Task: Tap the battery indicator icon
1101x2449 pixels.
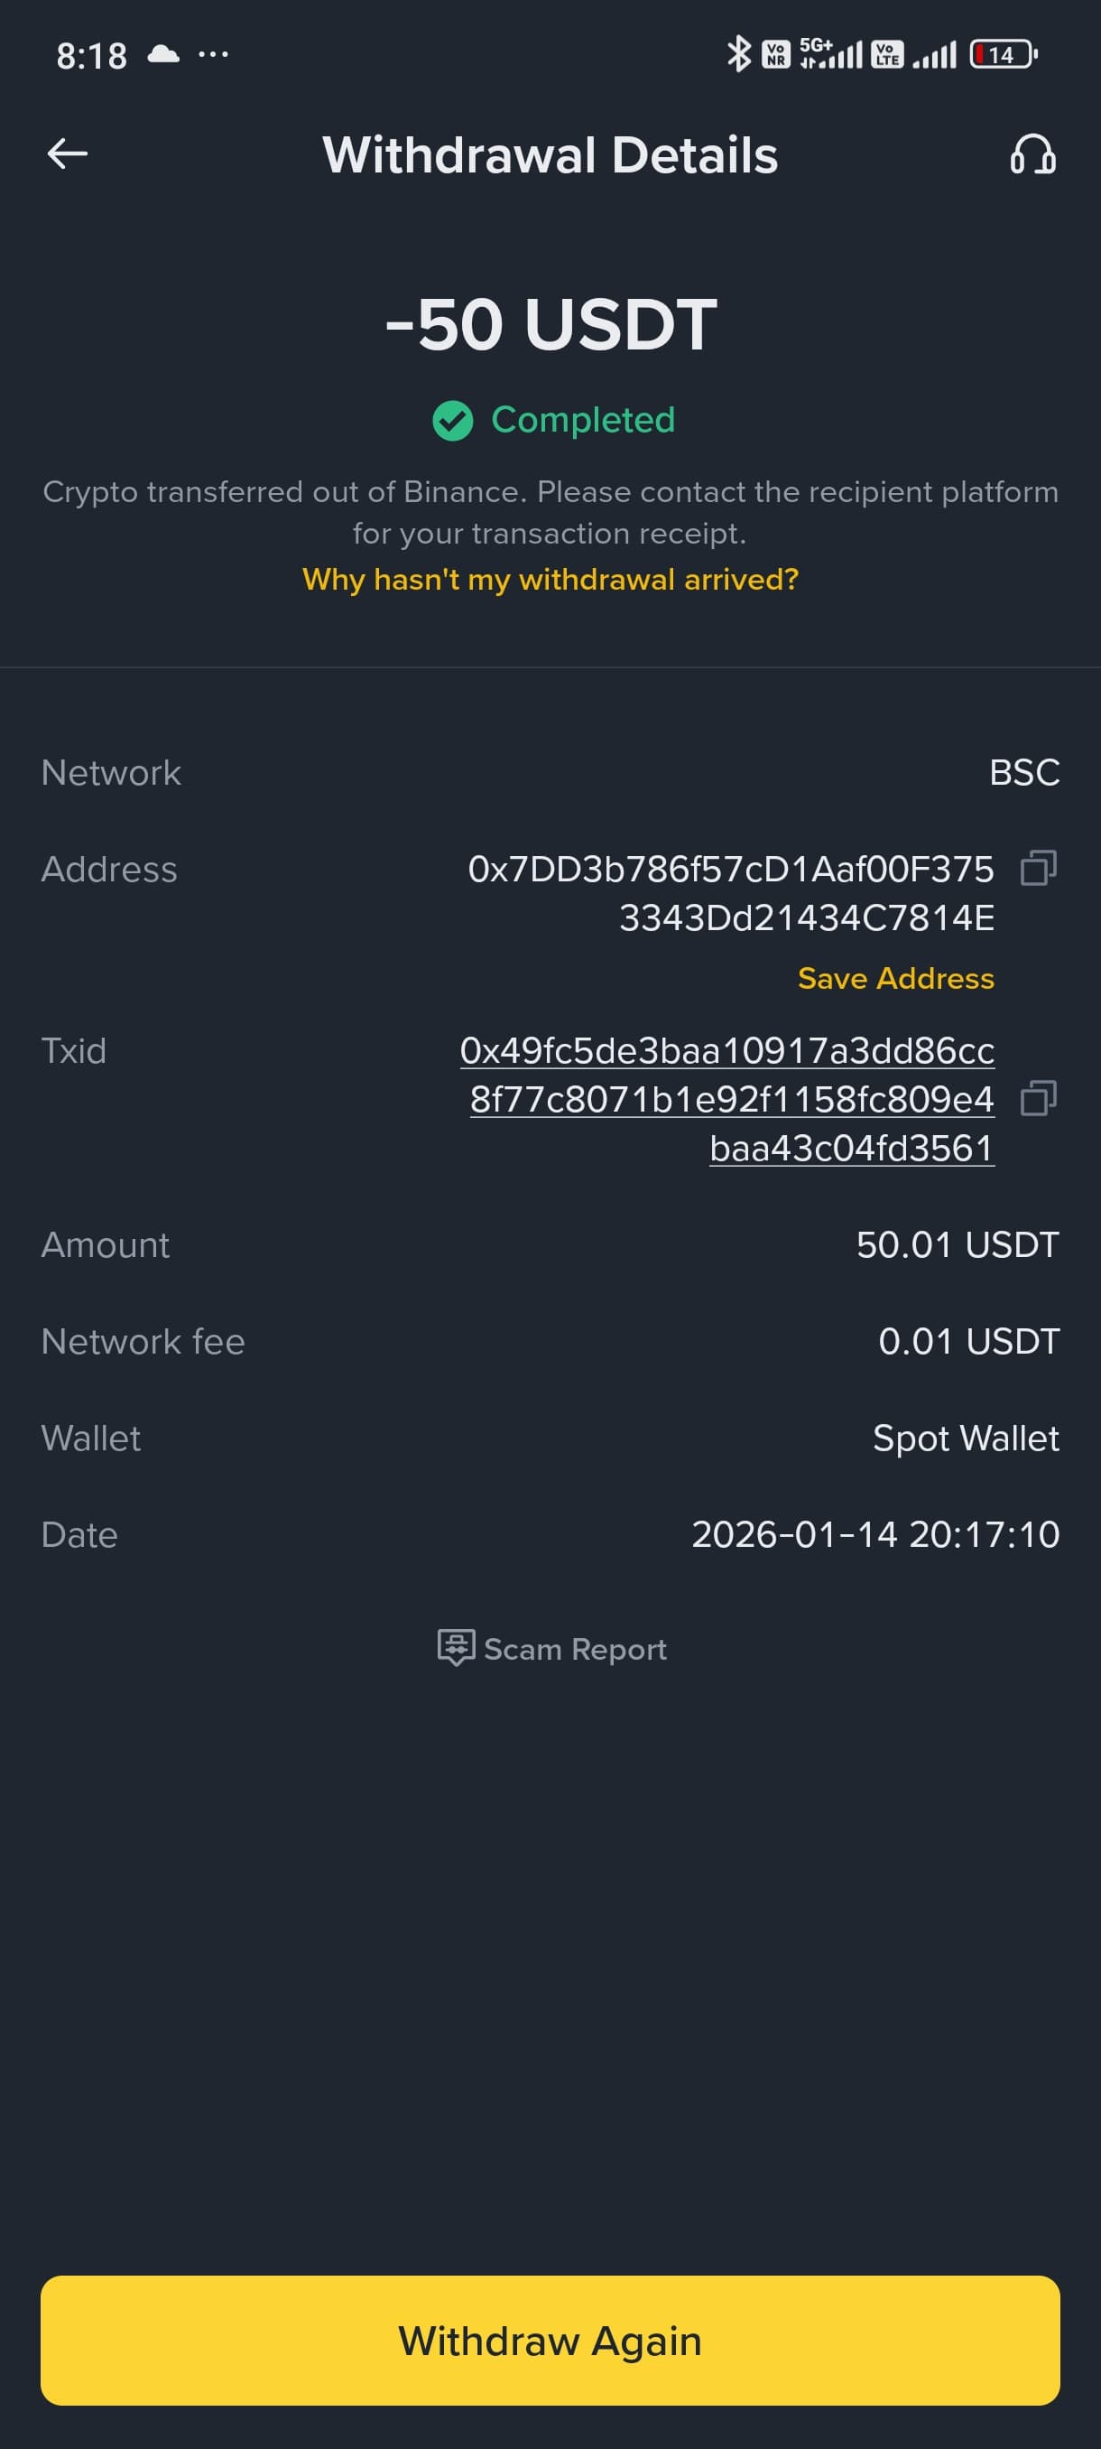Action: pyautogui.click(x=1003, y=54)
